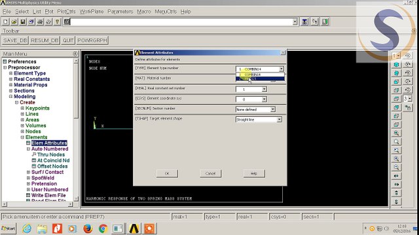Click the POWRGRPH toolbar button

coord(92,40)
